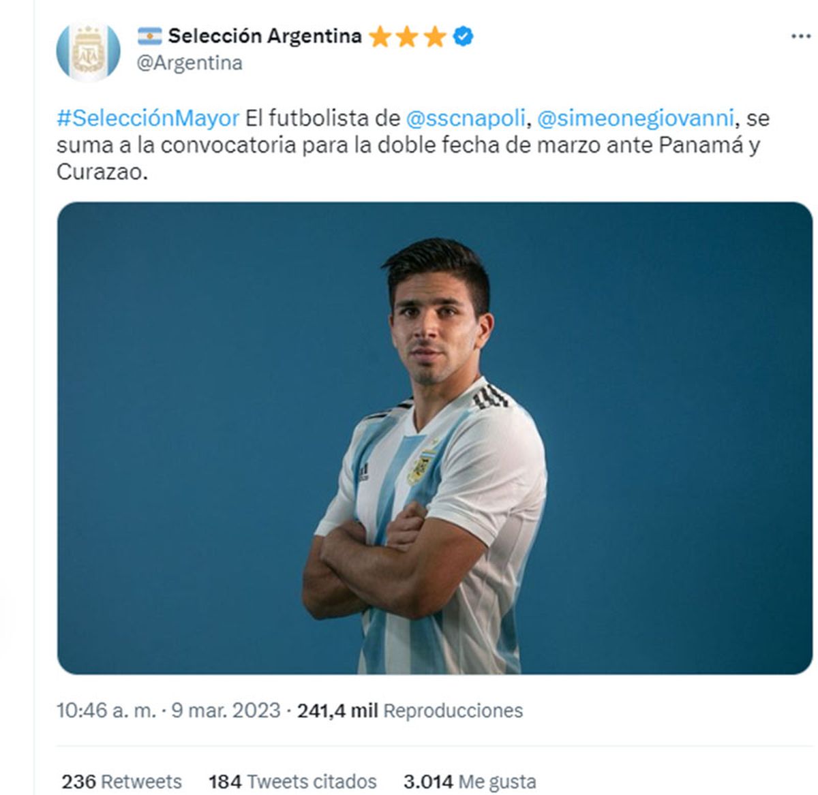This screenshot has height=795, width=818.
Task: Open the #SelecciónMayor hashtag
Action: [x=148, y=119]
